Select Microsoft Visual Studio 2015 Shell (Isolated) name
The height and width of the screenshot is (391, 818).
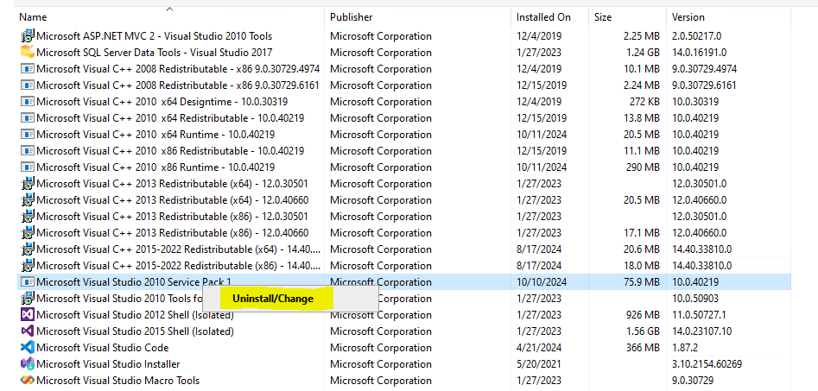pos(135,331)
